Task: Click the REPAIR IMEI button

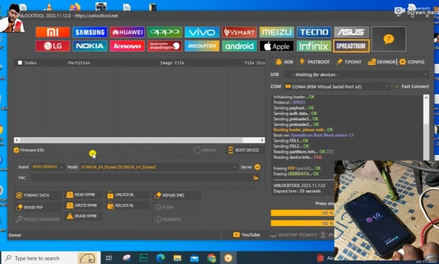Action: 176,195
